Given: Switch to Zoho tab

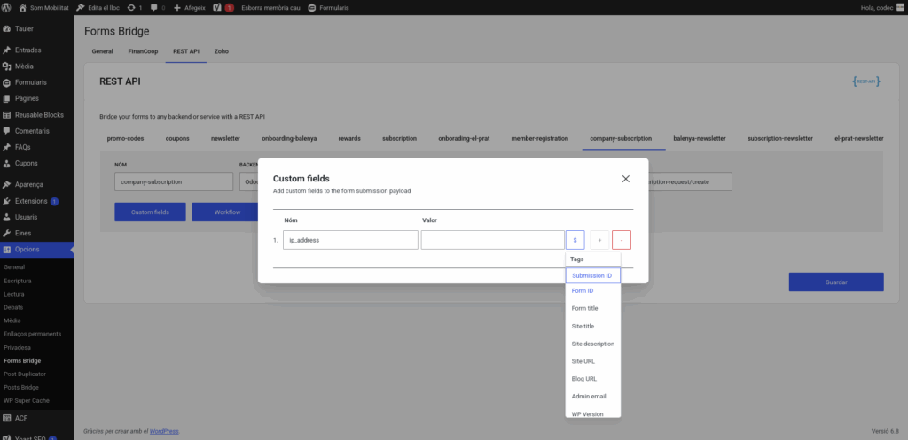Looking at the screenshot, I should click(221, 51).
